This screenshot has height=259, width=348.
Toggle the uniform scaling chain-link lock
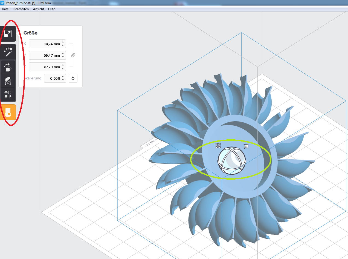pos(73,55)
